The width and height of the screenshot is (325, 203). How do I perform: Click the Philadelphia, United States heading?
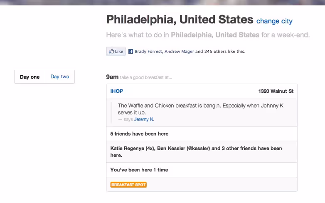click(180, 19)
